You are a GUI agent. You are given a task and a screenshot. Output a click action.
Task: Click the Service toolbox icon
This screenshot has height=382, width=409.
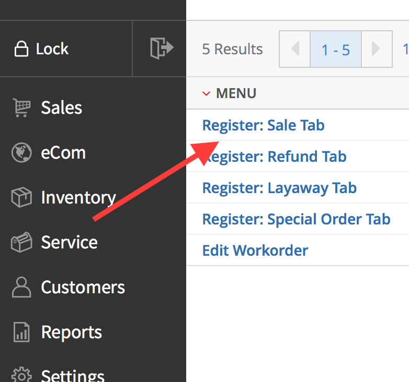(21, 242)
